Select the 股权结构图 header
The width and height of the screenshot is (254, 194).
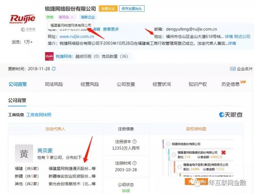coord(196,129)
